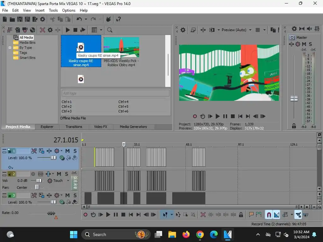Solo audio track 2
Viewport: 323px width, 242px height.
pos(66,174)
